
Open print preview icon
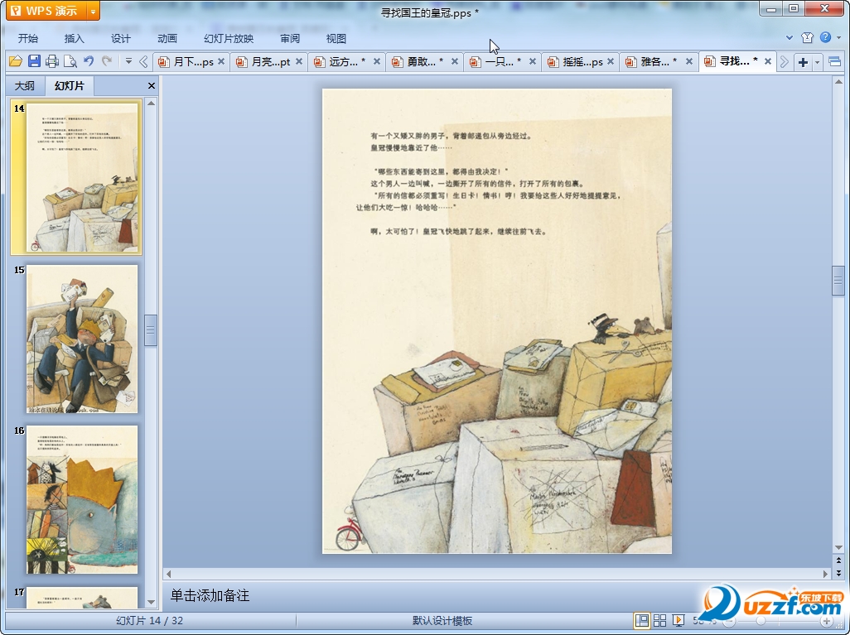pyautogui.click(x=70, y=61)
